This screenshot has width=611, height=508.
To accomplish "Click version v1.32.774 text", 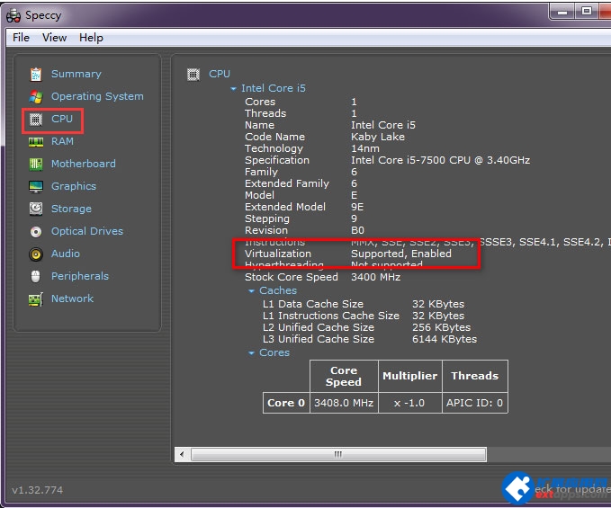I will [x=38, y=490].
